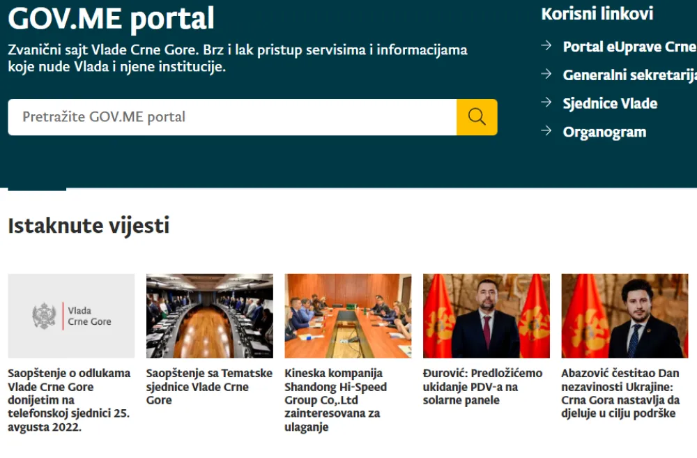
Task: Open Abazović news photo thumbnail
Action: (625, 316)
